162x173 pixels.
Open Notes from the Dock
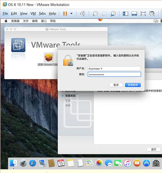point(71,163)
